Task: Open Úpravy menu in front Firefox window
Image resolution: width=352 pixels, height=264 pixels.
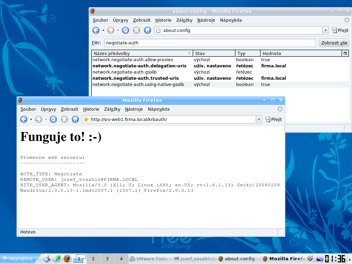Action: pyautogui.click(x=48, y=109)
